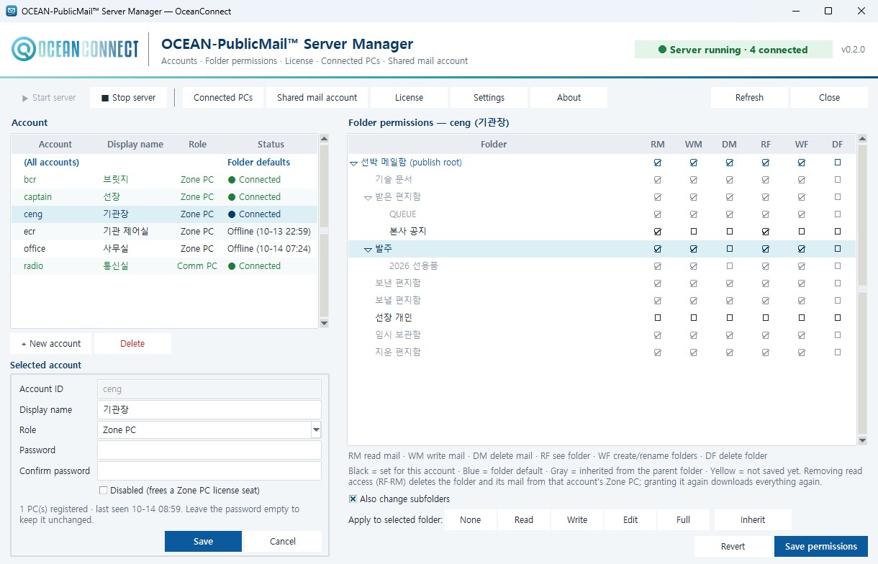The height and width of the screenshot is (564, 878).
Task: Click the Password field
Action: [209, 450]
